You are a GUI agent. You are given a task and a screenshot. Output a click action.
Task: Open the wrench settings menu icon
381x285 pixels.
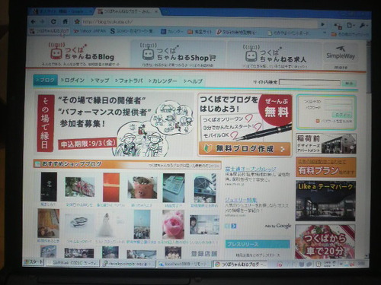363,26
